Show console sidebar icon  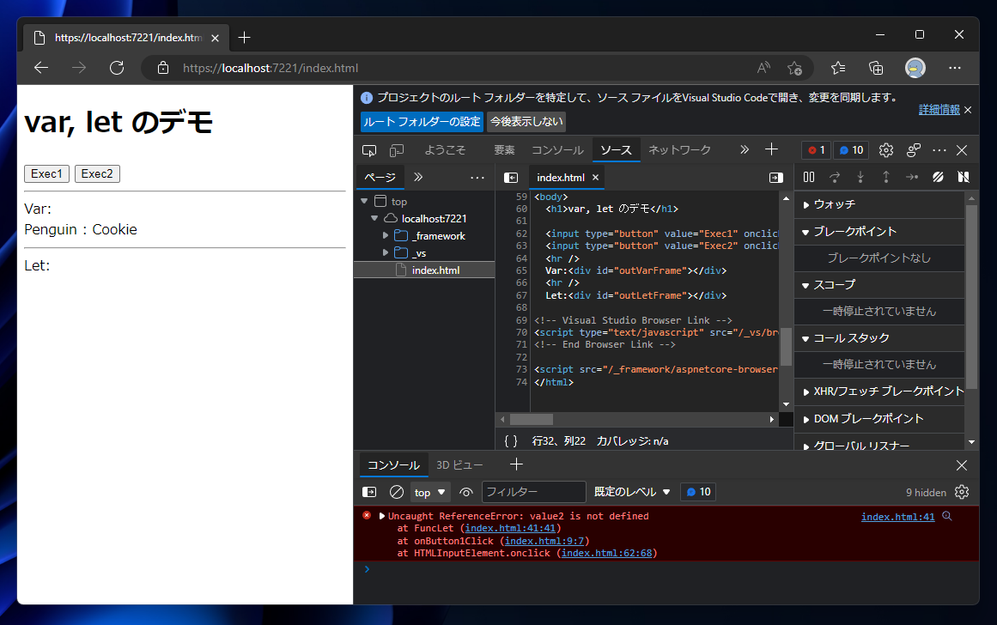pyautogui.click(x=369, y=492)
